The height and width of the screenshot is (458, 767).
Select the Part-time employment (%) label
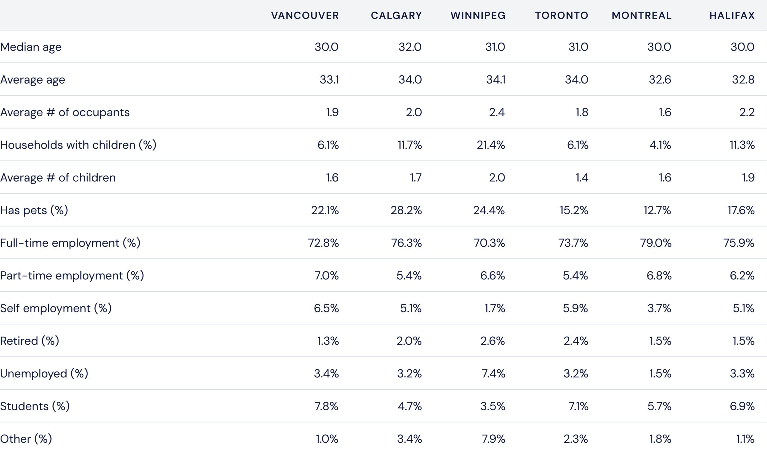pos(72,276)
